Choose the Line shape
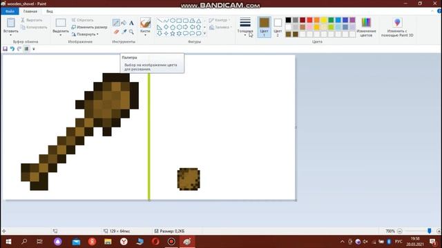Screen dimensions: 442x248 (x=160, y=21)
